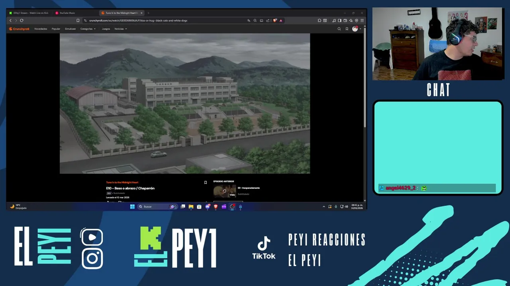Open Crunchyroll search magnifier icon
The image size is (510, 286).
(339, 29)
